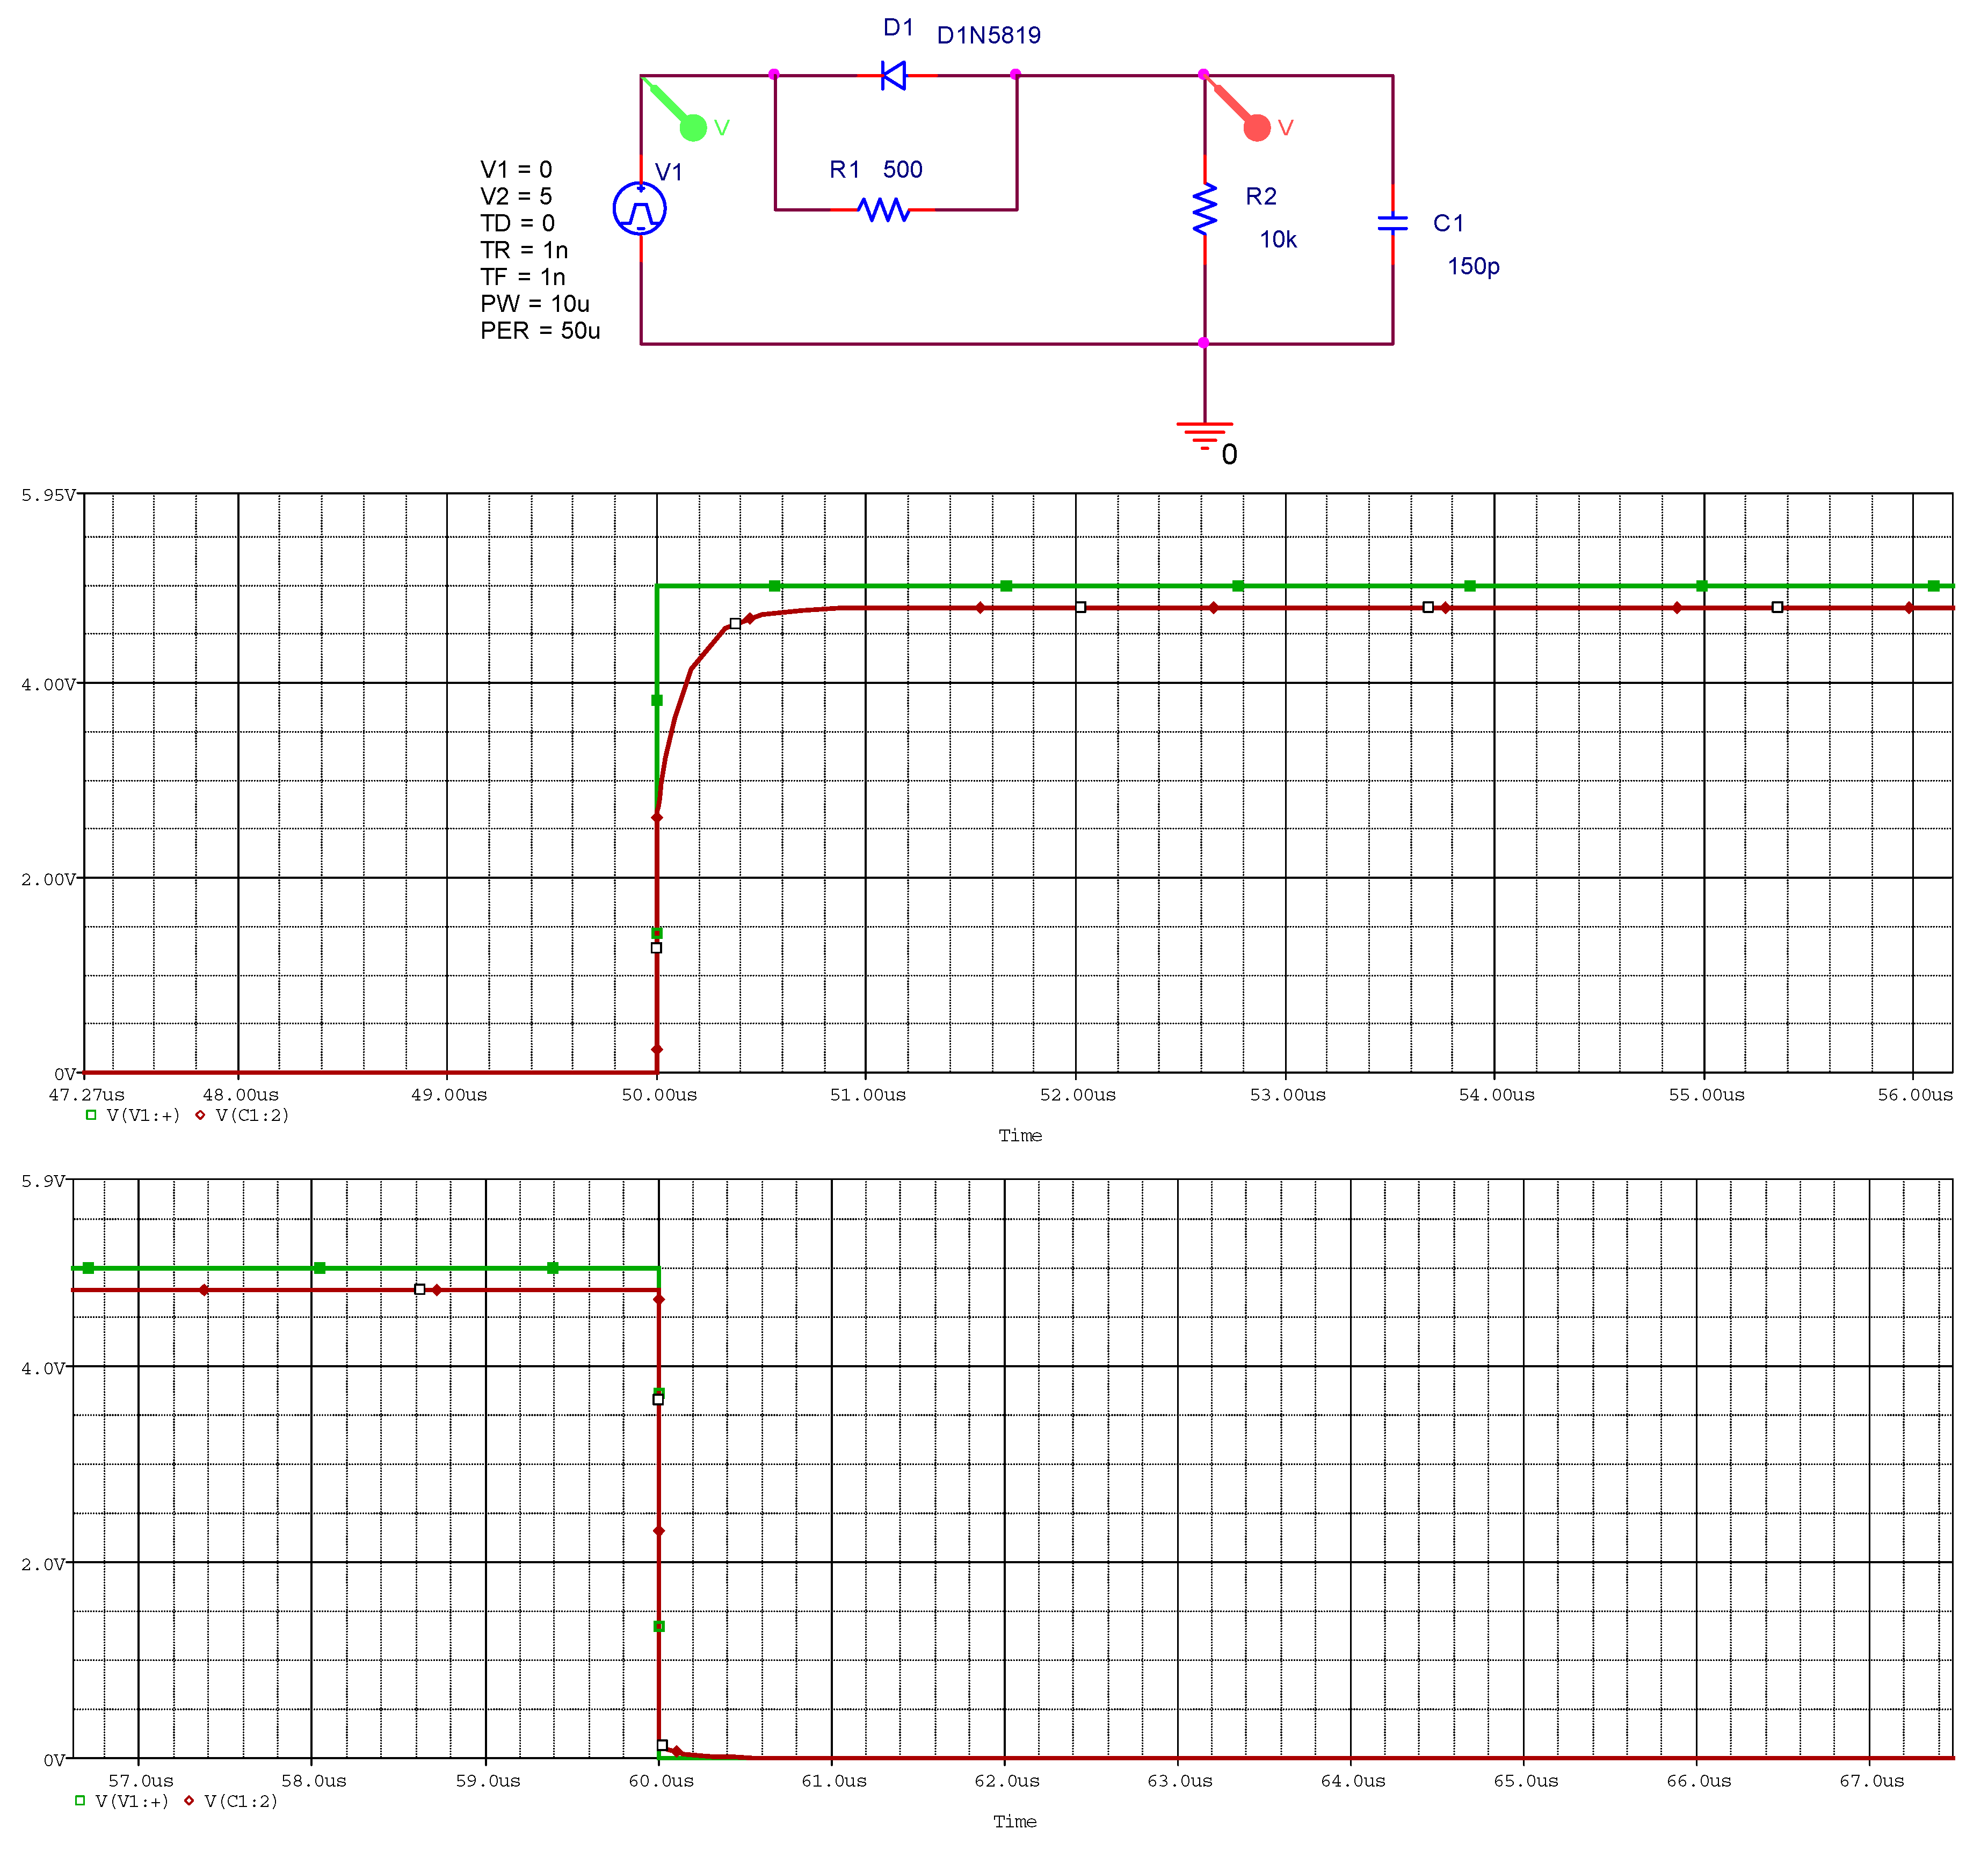This screenshot has height=1851, width=1988.
Task: Click the 500 resistance value of R1
Action: click(902, 170)
